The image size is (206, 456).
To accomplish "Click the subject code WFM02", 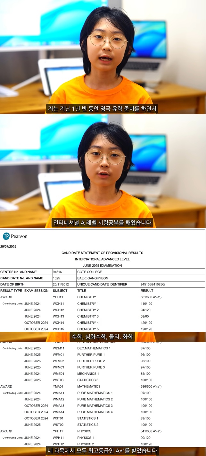I will click(59, 361).
